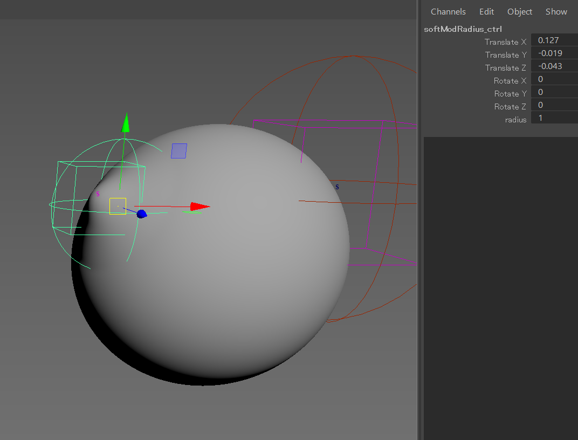This screenshot has width=578, height=440.
Task: Click the Rotate Z attribute label
Action: 511,107
